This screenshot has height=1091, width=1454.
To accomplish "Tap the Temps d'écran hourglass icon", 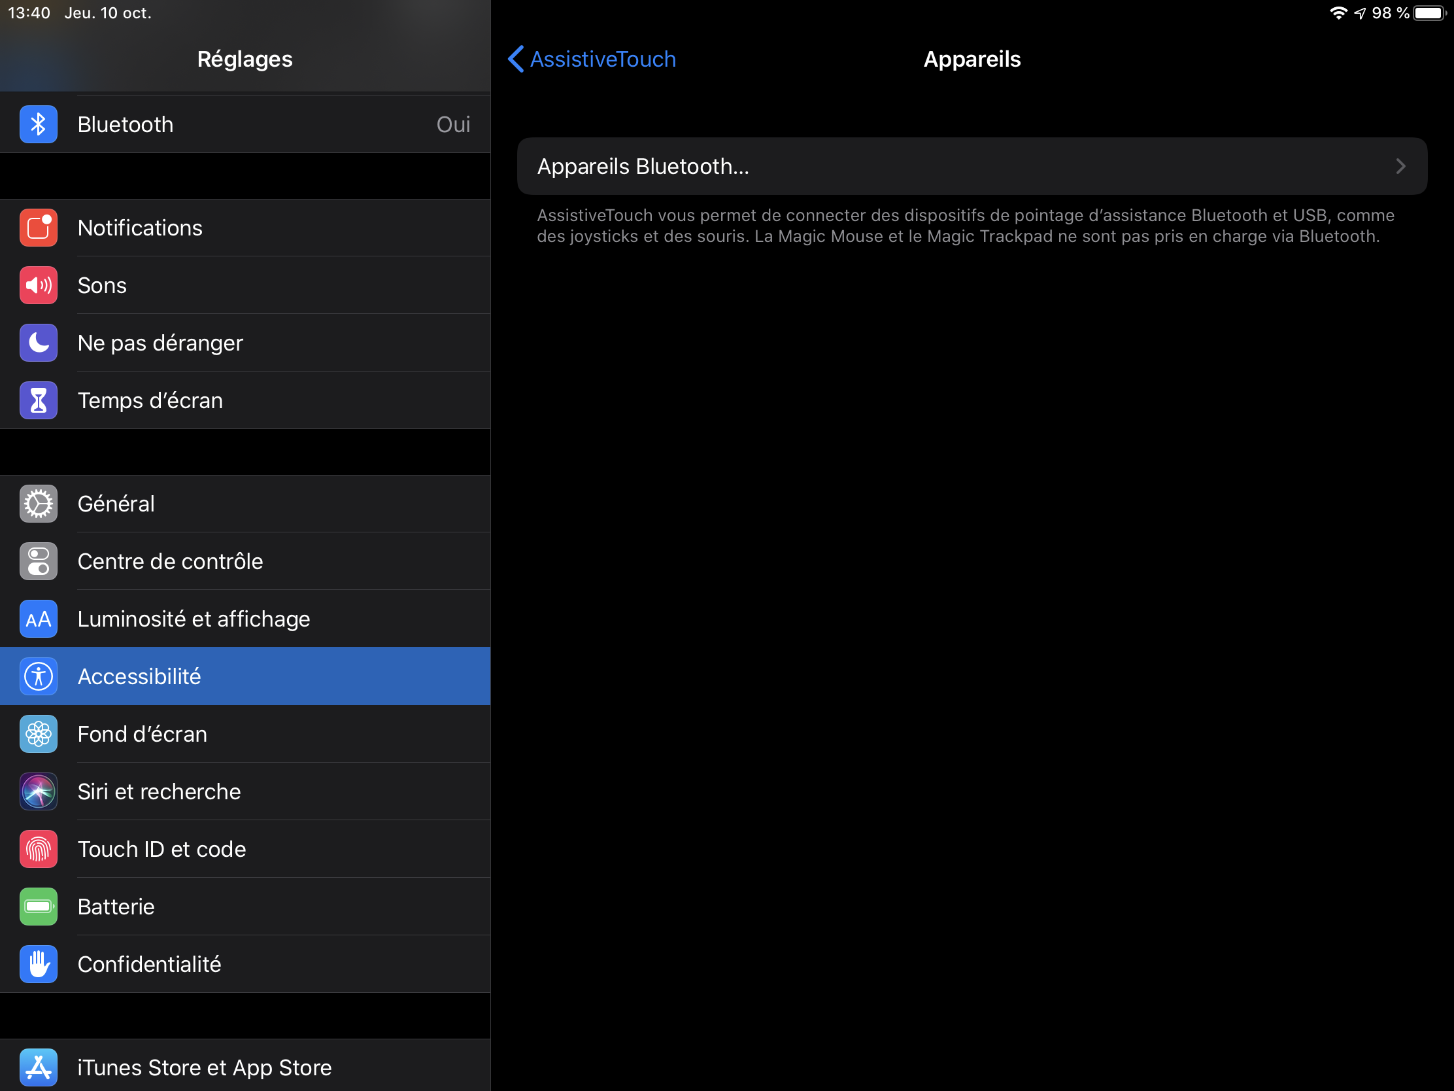I will tap(38, 400).
